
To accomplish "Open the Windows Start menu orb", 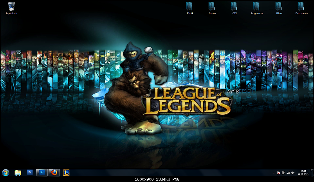I will [5, 173].
